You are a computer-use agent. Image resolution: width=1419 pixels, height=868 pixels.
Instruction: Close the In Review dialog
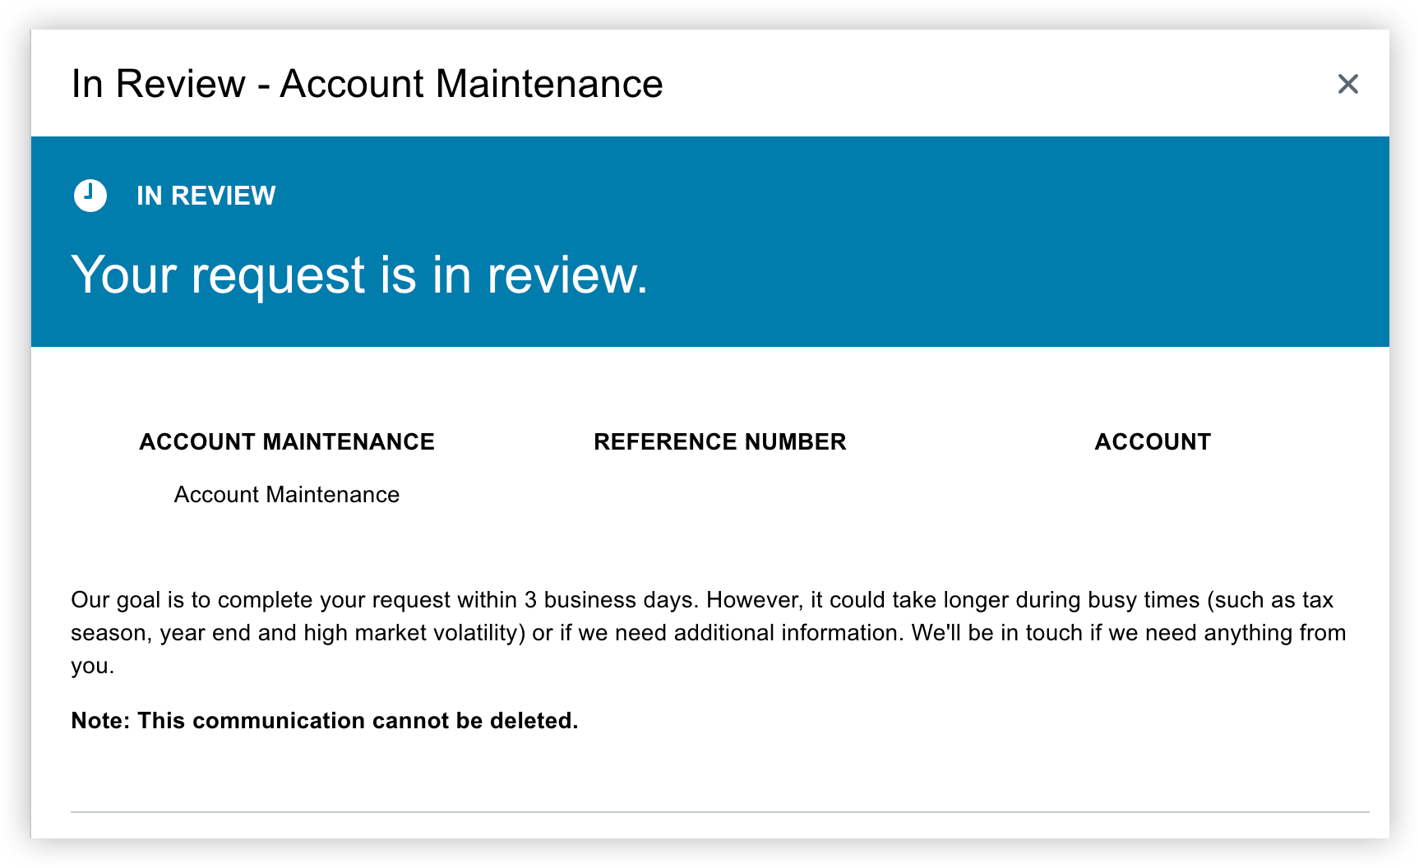[1347, 84]
